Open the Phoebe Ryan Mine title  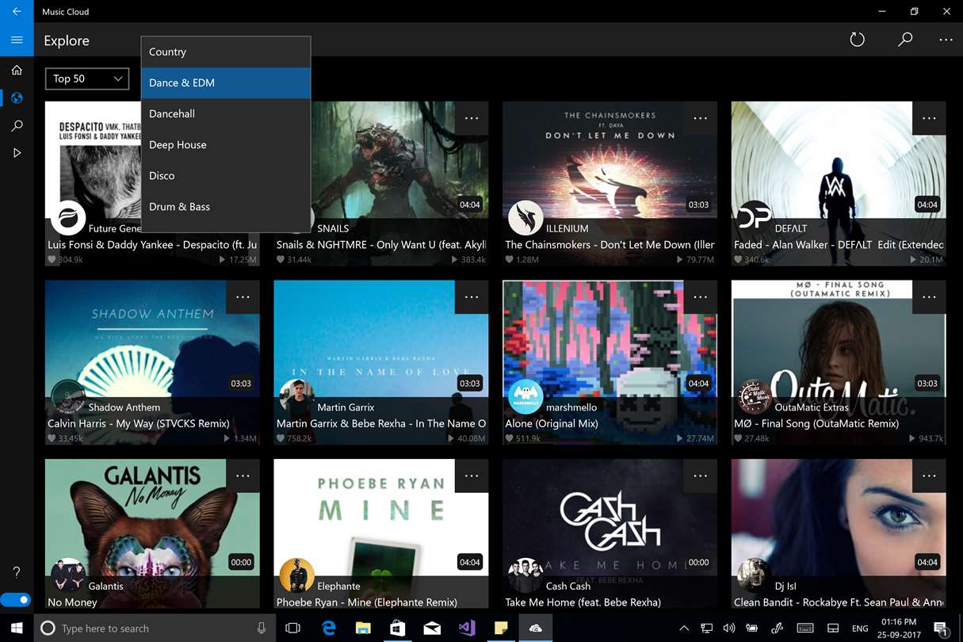(367, 602)
